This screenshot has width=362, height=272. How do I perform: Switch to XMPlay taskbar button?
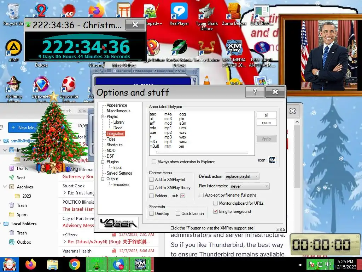pyautogui.click(x=141, y=265)
